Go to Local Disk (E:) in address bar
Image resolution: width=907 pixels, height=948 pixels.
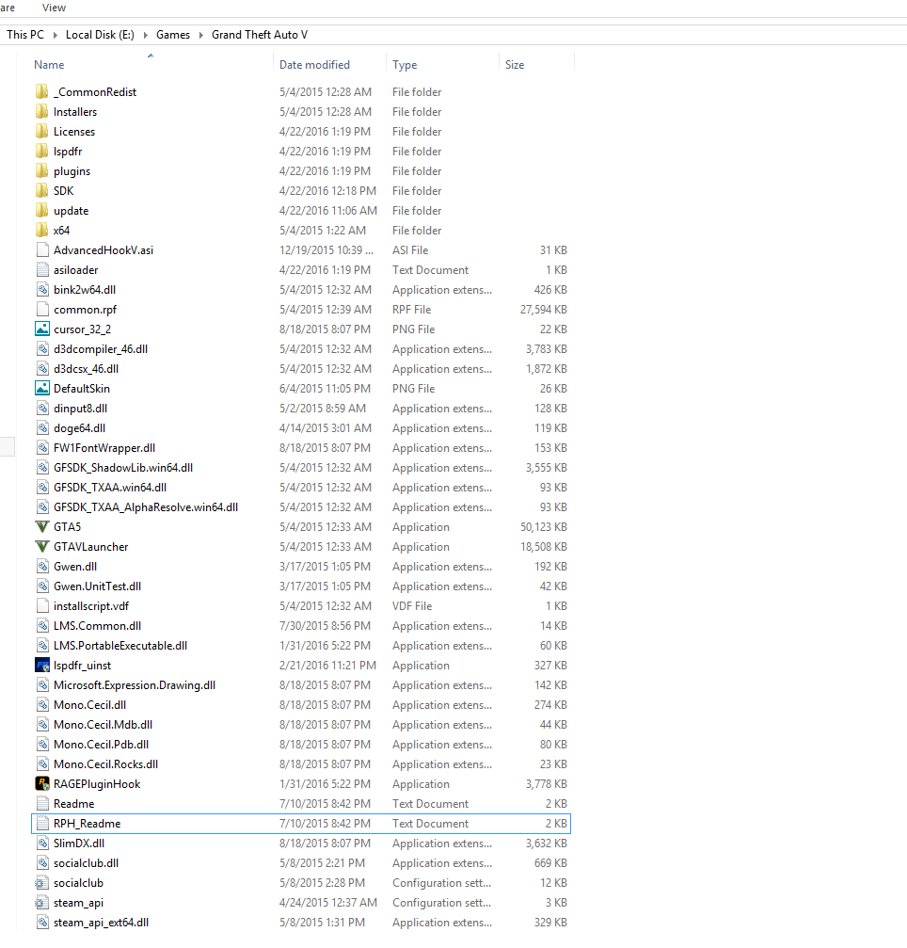pos(100,35)
